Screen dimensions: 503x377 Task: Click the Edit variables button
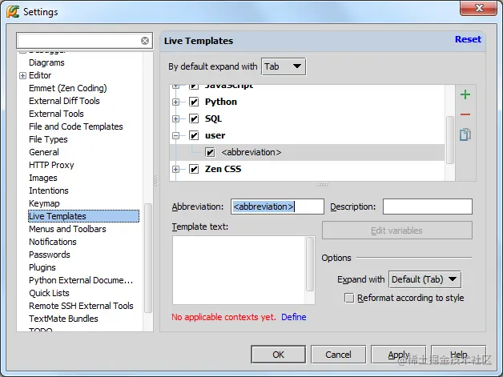[396, 231]
